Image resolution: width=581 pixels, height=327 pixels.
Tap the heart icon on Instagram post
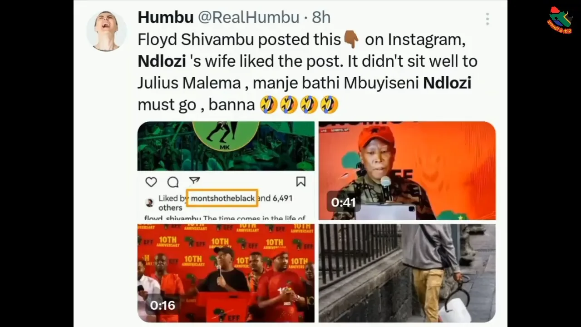tap(151, 182)
